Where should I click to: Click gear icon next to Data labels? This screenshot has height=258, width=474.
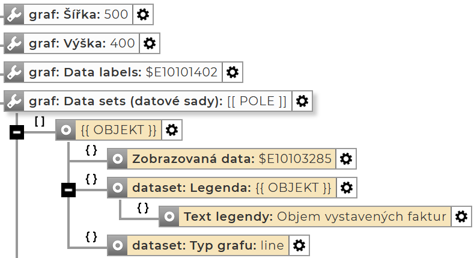(x=232, y=72)
